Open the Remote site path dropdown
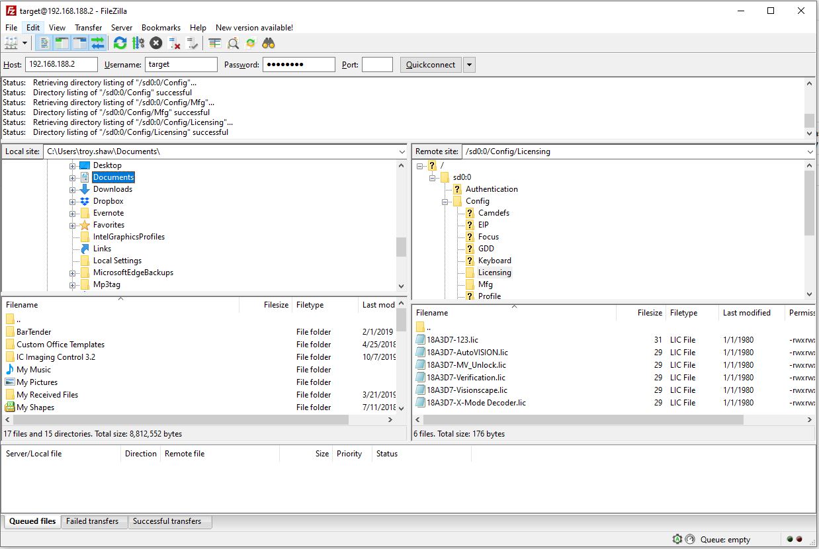Viewport: 819px width, 549px height. [x=810, y=151]
